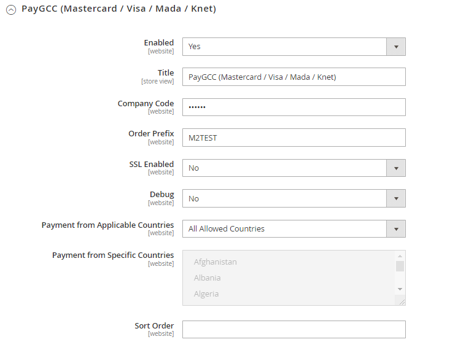The image size is (474, 350).
Task: Select Albania in the countries list
Action: (x=208, y=278)
